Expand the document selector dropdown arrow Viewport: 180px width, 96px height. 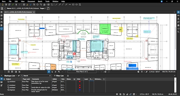[5, 8]
